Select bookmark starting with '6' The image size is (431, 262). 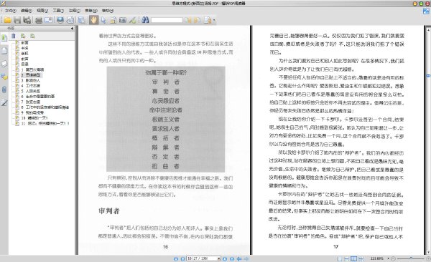pyautogui.click(x=38, y=97)
